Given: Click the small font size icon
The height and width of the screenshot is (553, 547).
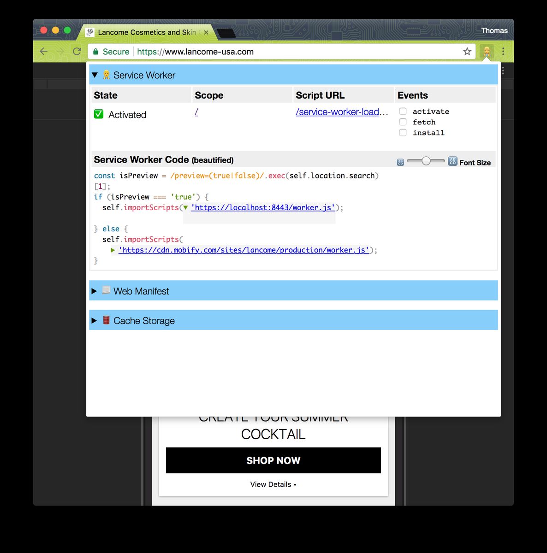Looking at the screenshot, I should (x=400, y=162).
